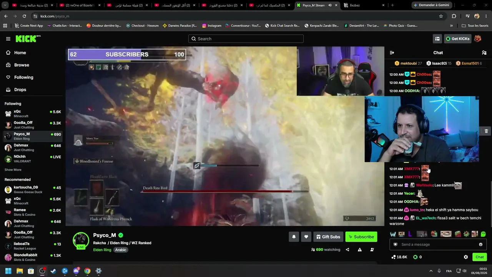
Task: Subscribe to Psyco_M channel
Action: click(x=361, y=237)
